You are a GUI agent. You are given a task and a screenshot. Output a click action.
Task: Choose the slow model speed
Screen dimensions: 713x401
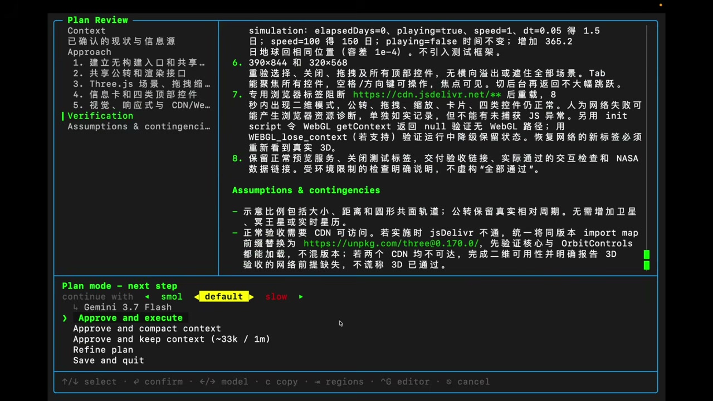tap(276, 297)
